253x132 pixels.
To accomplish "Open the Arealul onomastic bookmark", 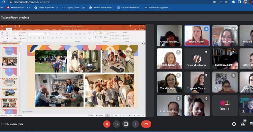I will [x=102, y=8].
